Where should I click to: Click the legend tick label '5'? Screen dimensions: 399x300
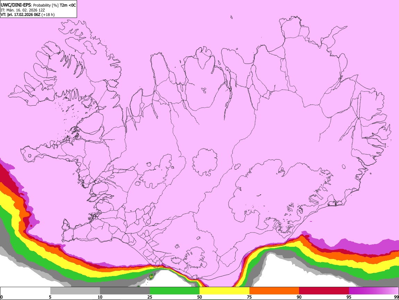[50, 297]
